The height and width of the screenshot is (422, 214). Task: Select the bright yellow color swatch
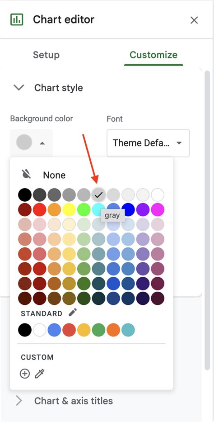point(69,210)
